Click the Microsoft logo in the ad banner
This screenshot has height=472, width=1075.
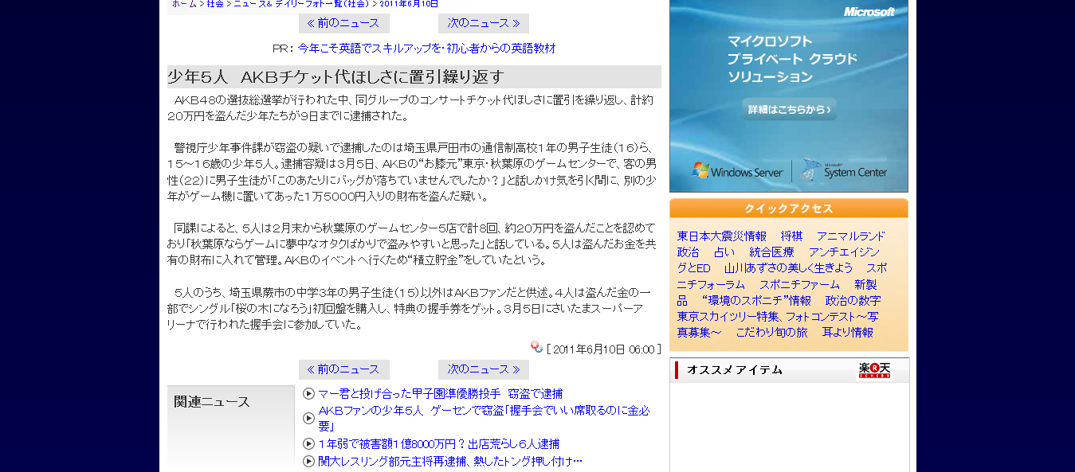tap(869, 12)
